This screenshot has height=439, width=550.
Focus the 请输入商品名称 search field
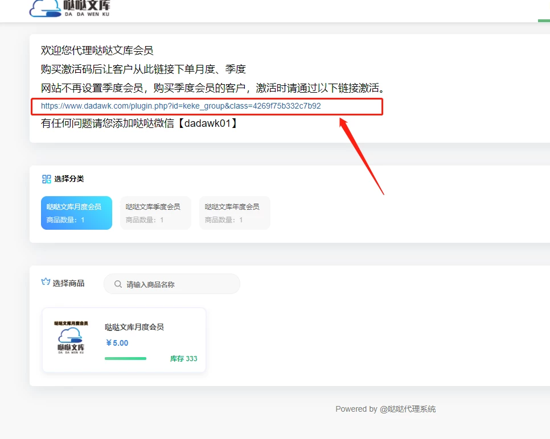coord(172,284)
